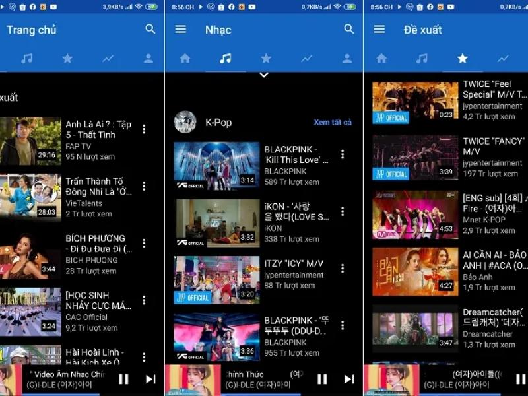Screen dimensions: 528x396
Task: Open options for Hài Hoài Linh video
Action: point(144,357)
